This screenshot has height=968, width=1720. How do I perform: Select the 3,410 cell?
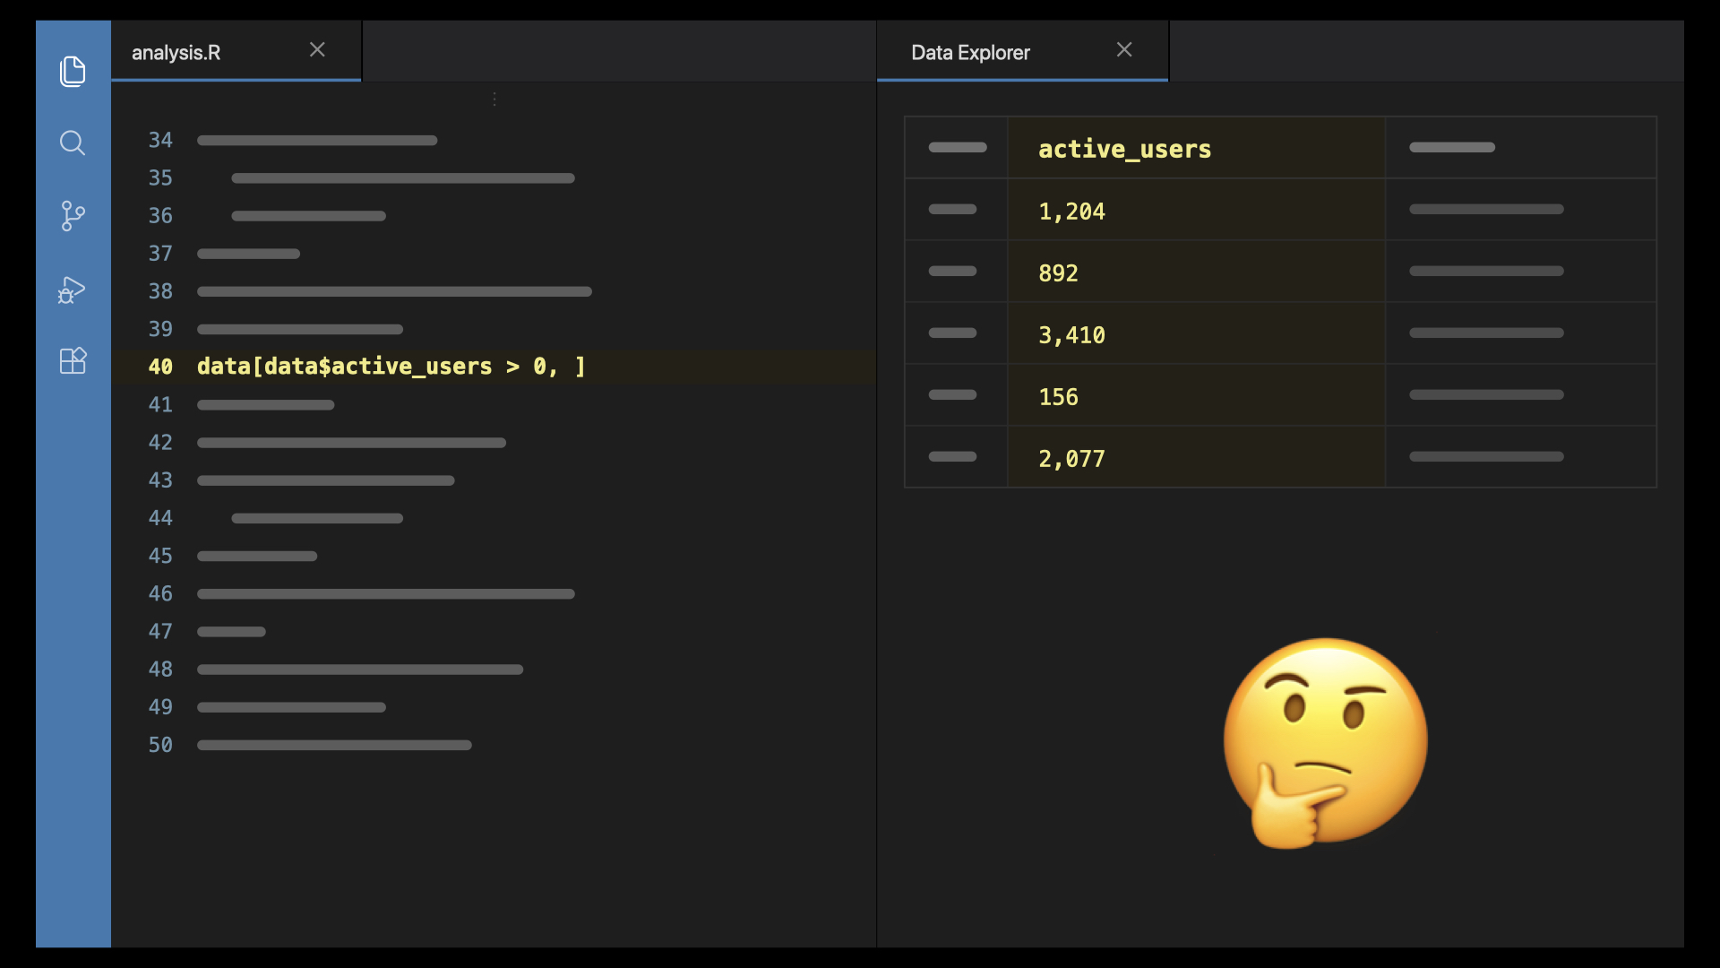click(1196, 333)
